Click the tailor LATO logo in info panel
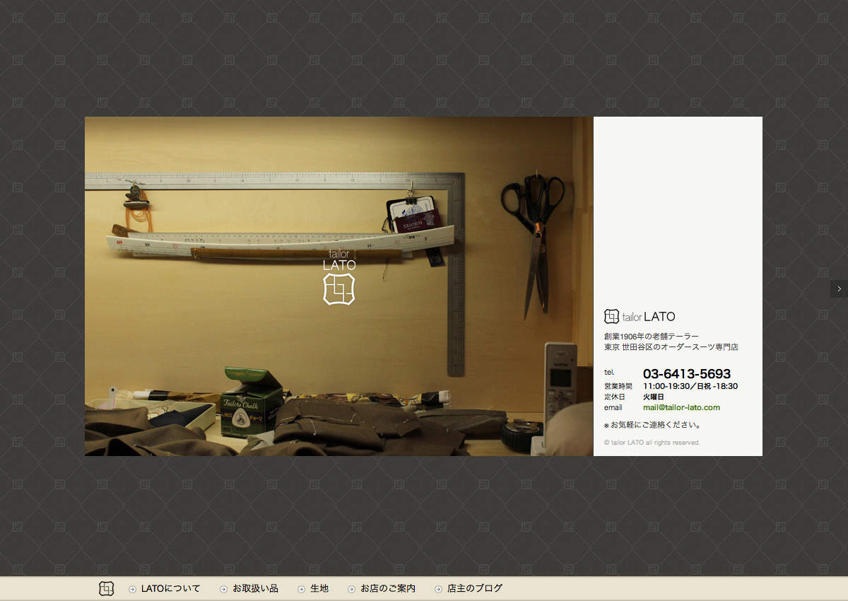Screen dimensions: 848x601 640,317
